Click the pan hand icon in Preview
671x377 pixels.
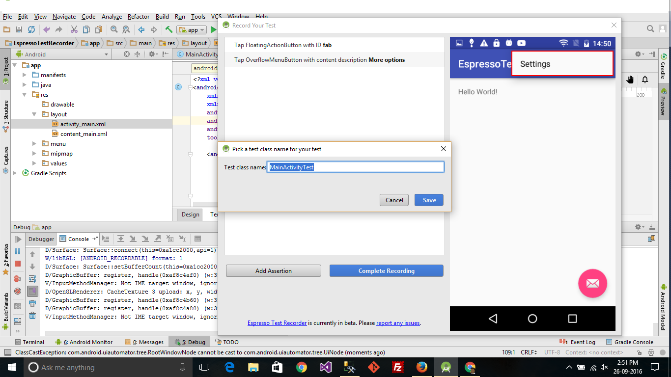[630, 80]
